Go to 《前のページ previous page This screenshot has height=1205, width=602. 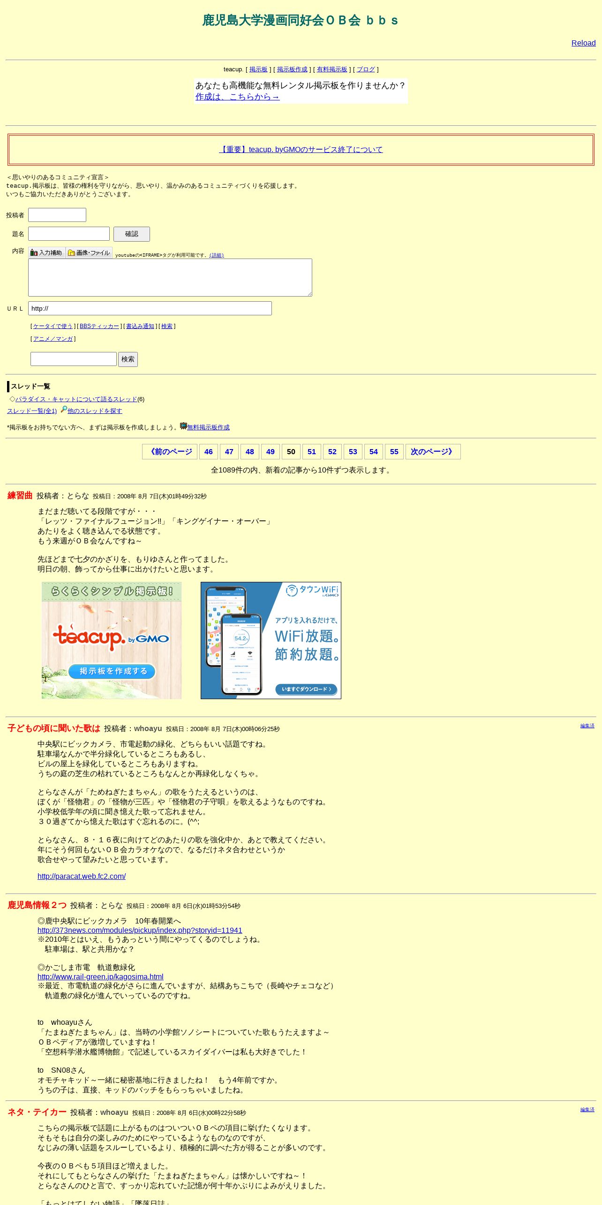(170, 452)
